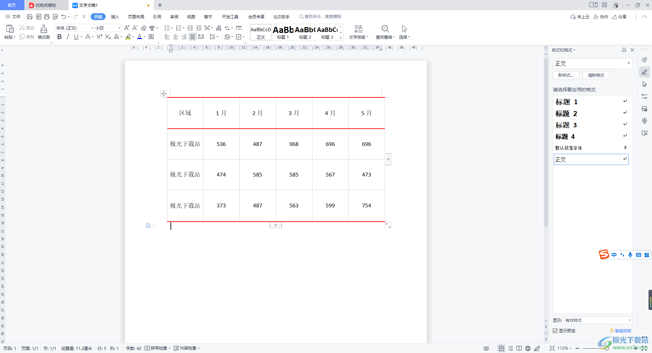Click the text highlight color swatch

click(x=128, y=37)
